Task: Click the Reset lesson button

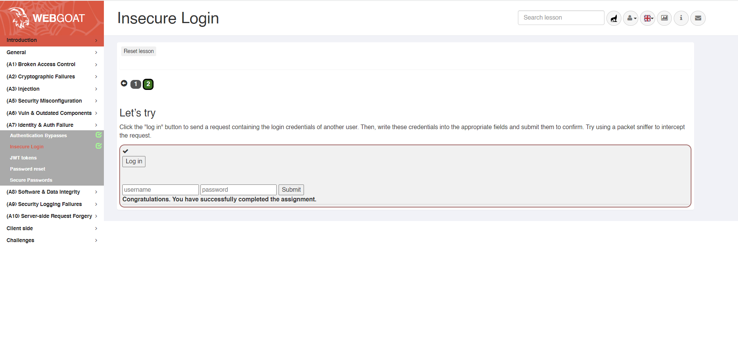Action: point(139,51)
